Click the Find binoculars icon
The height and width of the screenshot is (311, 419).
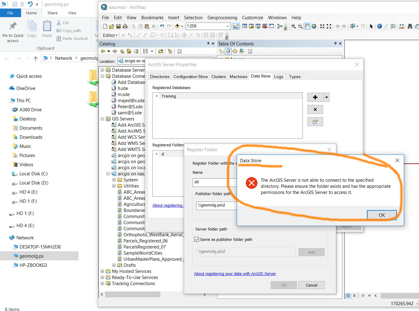410,26
